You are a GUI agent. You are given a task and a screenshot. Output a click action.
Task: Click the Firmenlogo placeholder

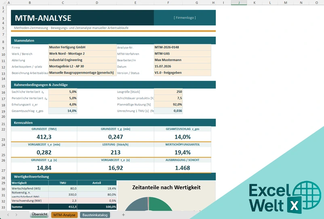click(185, 18)
